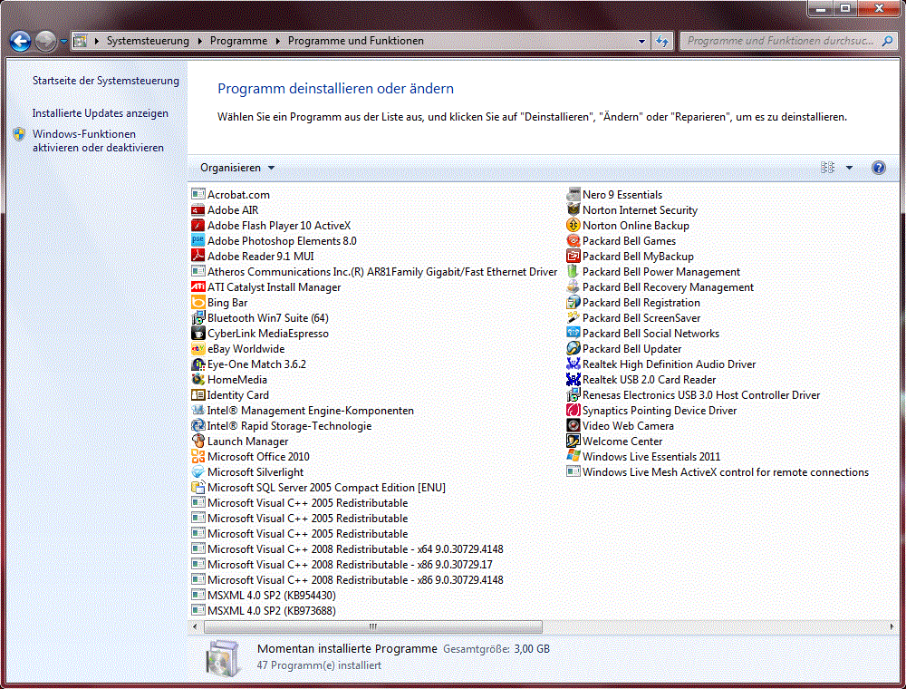Click the Packard Bell Games icon
Viewport: 906px width, 689px height.
tap(573, 241)
